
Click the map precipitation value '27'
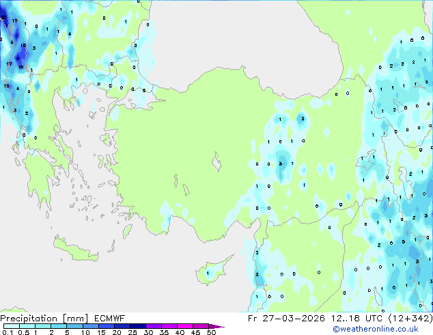(x=4, y=17)
